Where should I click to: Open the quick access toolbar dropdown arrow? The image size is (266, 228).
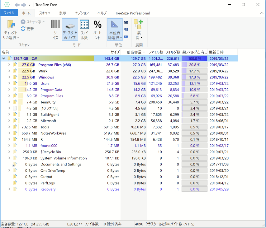point(30,5)
